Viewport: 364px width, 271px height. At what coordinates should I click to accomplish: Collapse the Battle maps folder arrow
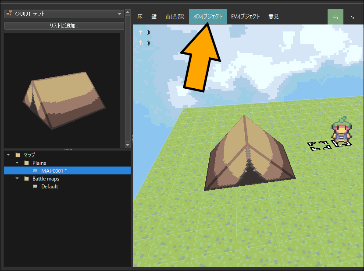tap(17, 178)
